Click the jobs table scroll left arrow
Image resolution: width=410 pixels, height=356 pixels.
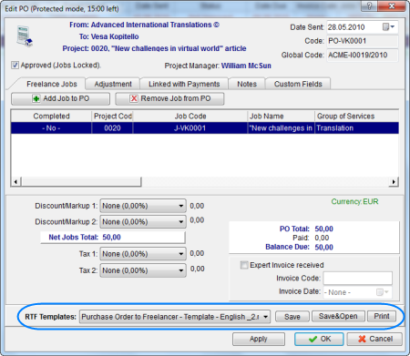(x=15, y=182)
